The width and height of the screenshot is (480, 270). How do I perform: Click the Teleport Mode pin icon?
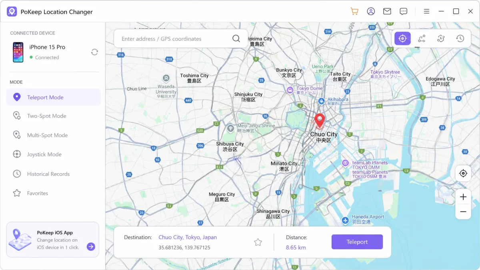(17, 97)
